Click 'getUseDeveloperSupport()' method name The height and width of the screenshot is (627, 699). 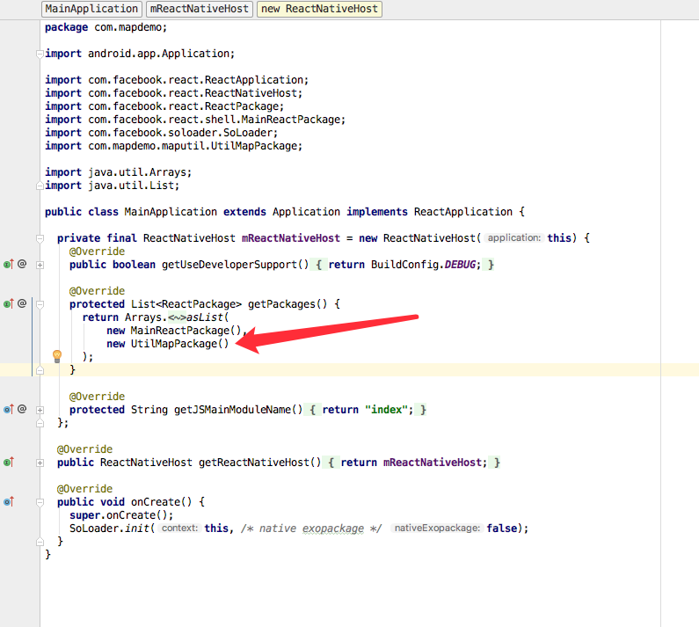pyautogui.click(x=235, y=265)
